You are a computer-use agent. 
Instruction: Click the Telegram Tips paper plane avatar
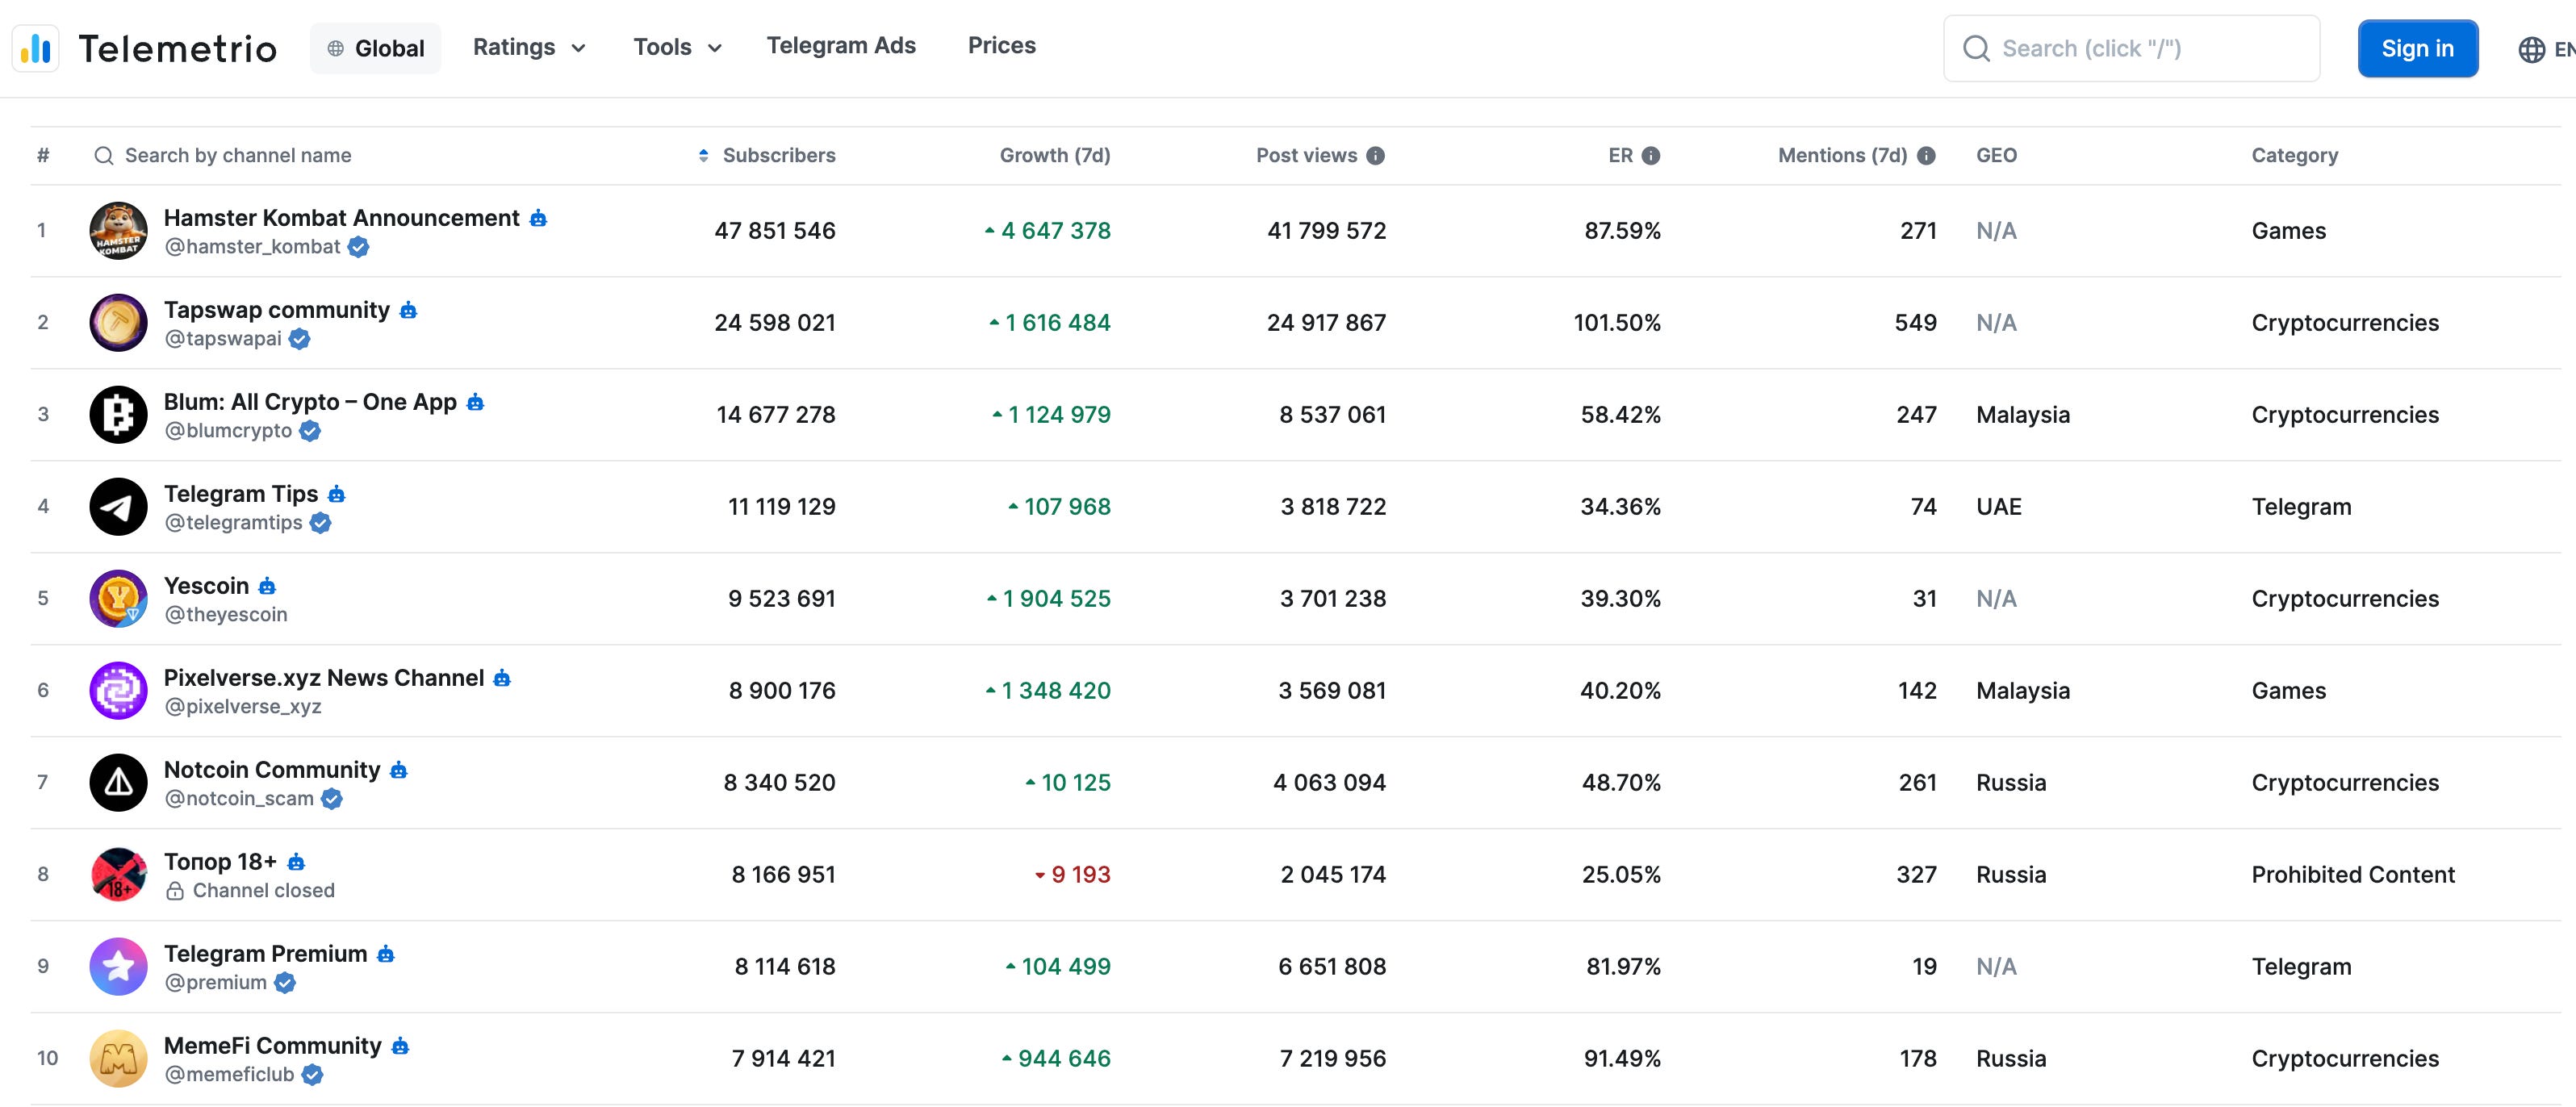pos(118,506)
